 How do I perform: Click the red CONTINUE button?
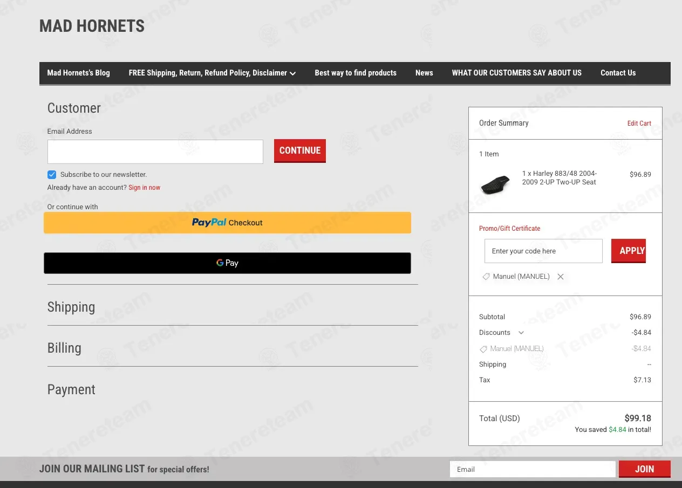(300, 151)
